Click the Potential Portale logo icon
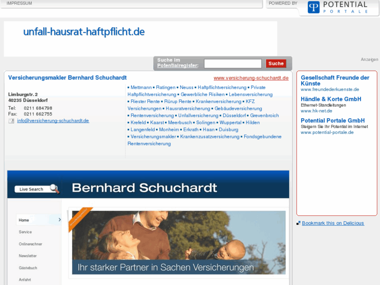Screen dimensions: 380x285 pyautogui.click(x=313, y=7)
